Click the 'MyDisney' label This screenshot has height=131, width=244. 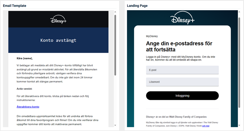pyautogui.click(x=152, y=36)
